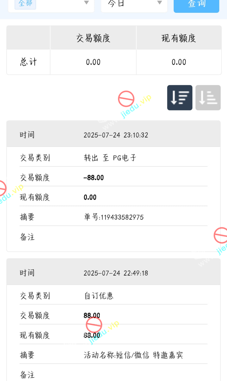The width and height of the screenshot is (227, 381).
Task: Click the 活动名称:短信/微信 特邀嘉宾 summary text
Action: click(133, 355)
